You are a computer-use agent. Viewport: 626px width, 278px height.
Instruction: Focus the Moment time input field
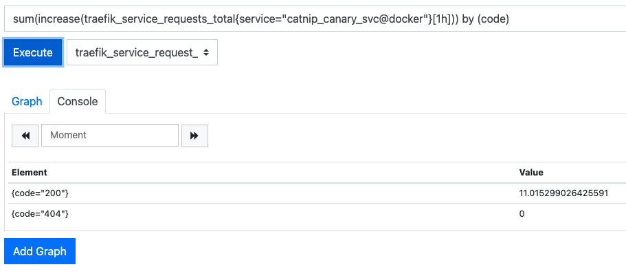(110, 136)
